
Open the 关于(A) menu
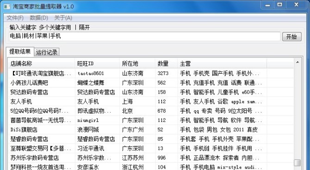click(x=63, y=18)
